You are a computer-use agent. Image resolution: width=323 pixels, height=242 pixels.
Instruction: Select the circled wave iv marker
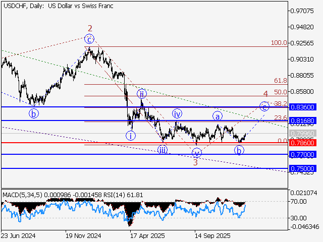click(x=177, y=113)
